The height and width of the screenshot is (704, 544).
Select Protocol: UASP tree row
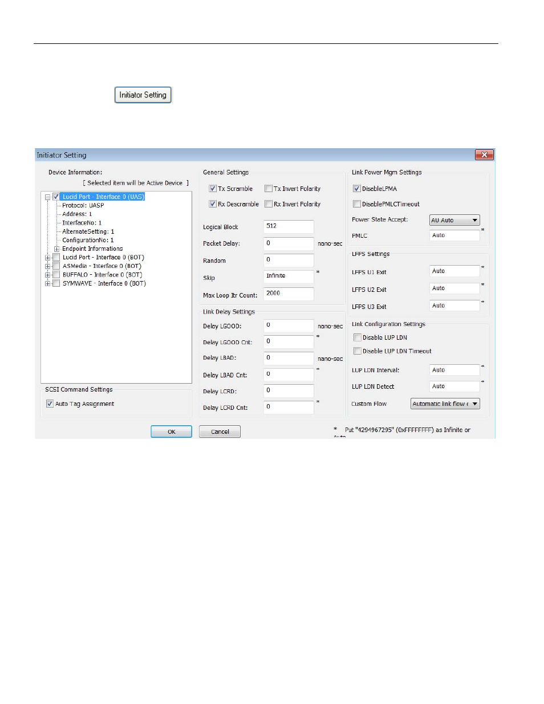pyautogui.click(x=83, y=205)
